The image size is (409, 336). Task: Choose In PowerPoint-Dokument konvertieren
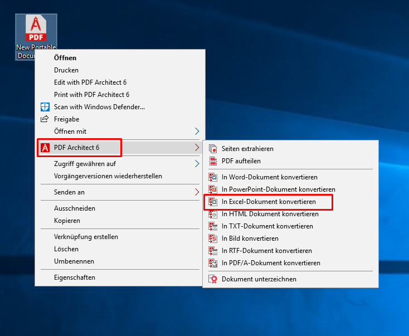tap(290, 189)
